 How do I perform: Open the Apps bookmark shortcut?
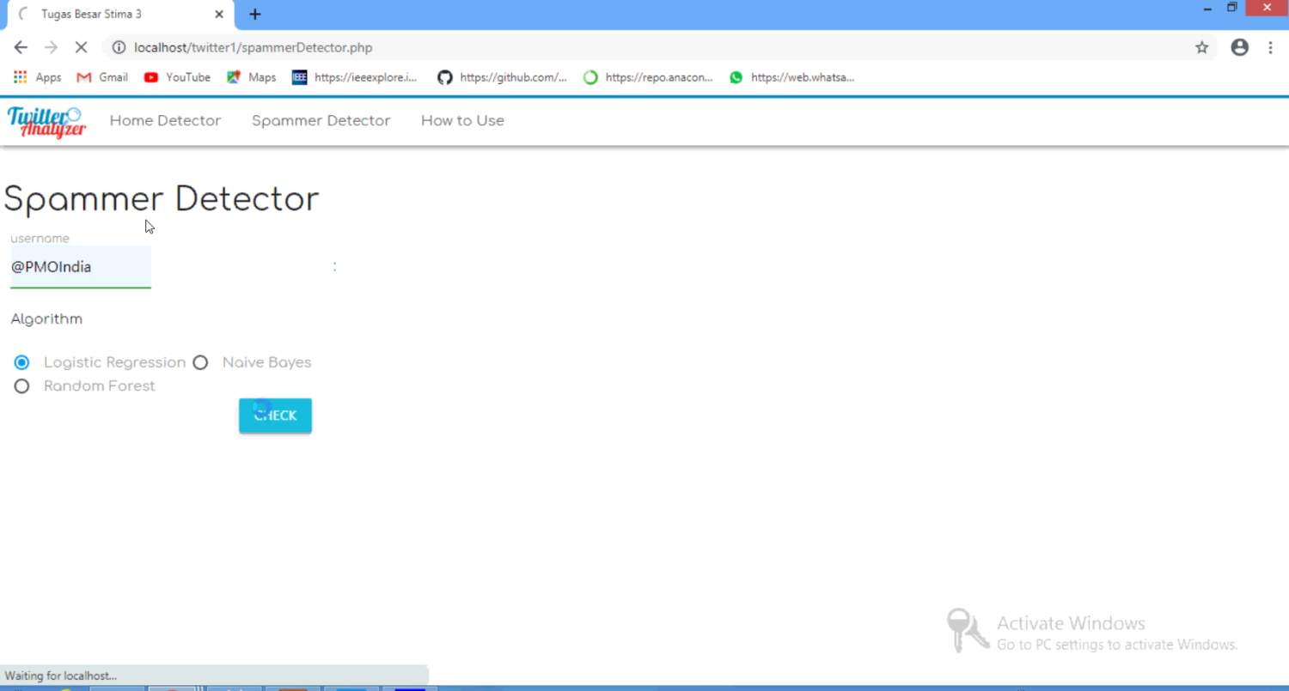pyautogui.click(x=37, y=77)
